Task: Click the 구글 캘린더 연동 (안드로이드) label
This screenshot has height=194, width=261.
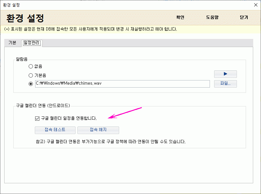Action: 43,105
